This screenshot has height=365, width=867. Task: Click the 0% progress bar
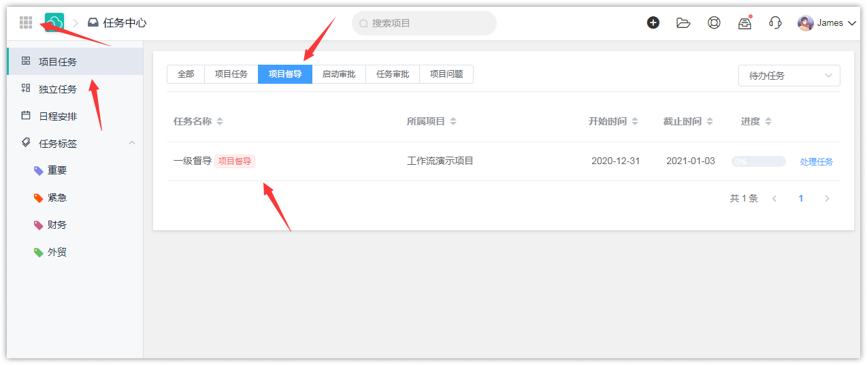point(758,161)
